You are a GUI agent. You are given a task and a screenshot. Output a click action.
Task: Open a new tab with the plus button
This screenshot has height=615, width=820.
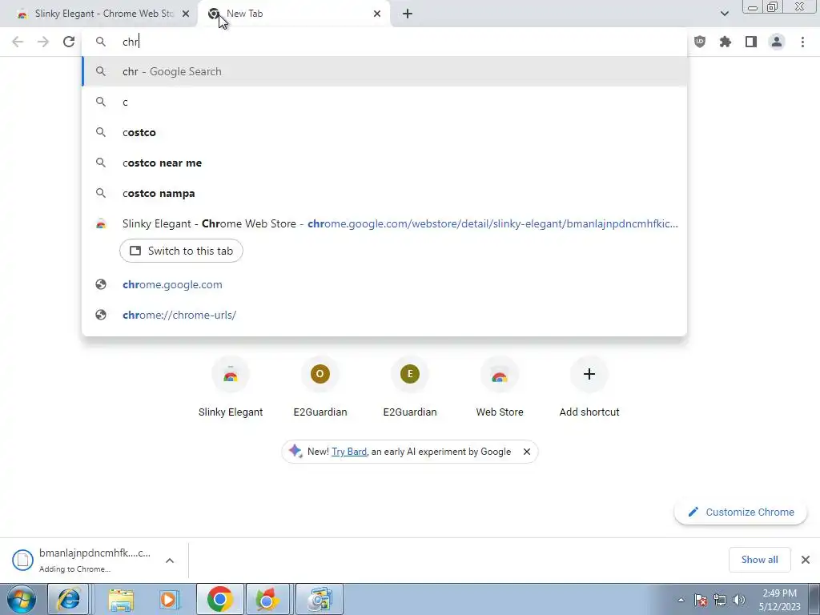[x=408, y=14]
